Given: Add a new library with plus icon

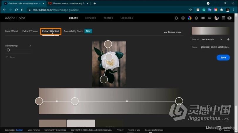Looking at the screenshot, I should pyautogui.click(x=228, y=39).
